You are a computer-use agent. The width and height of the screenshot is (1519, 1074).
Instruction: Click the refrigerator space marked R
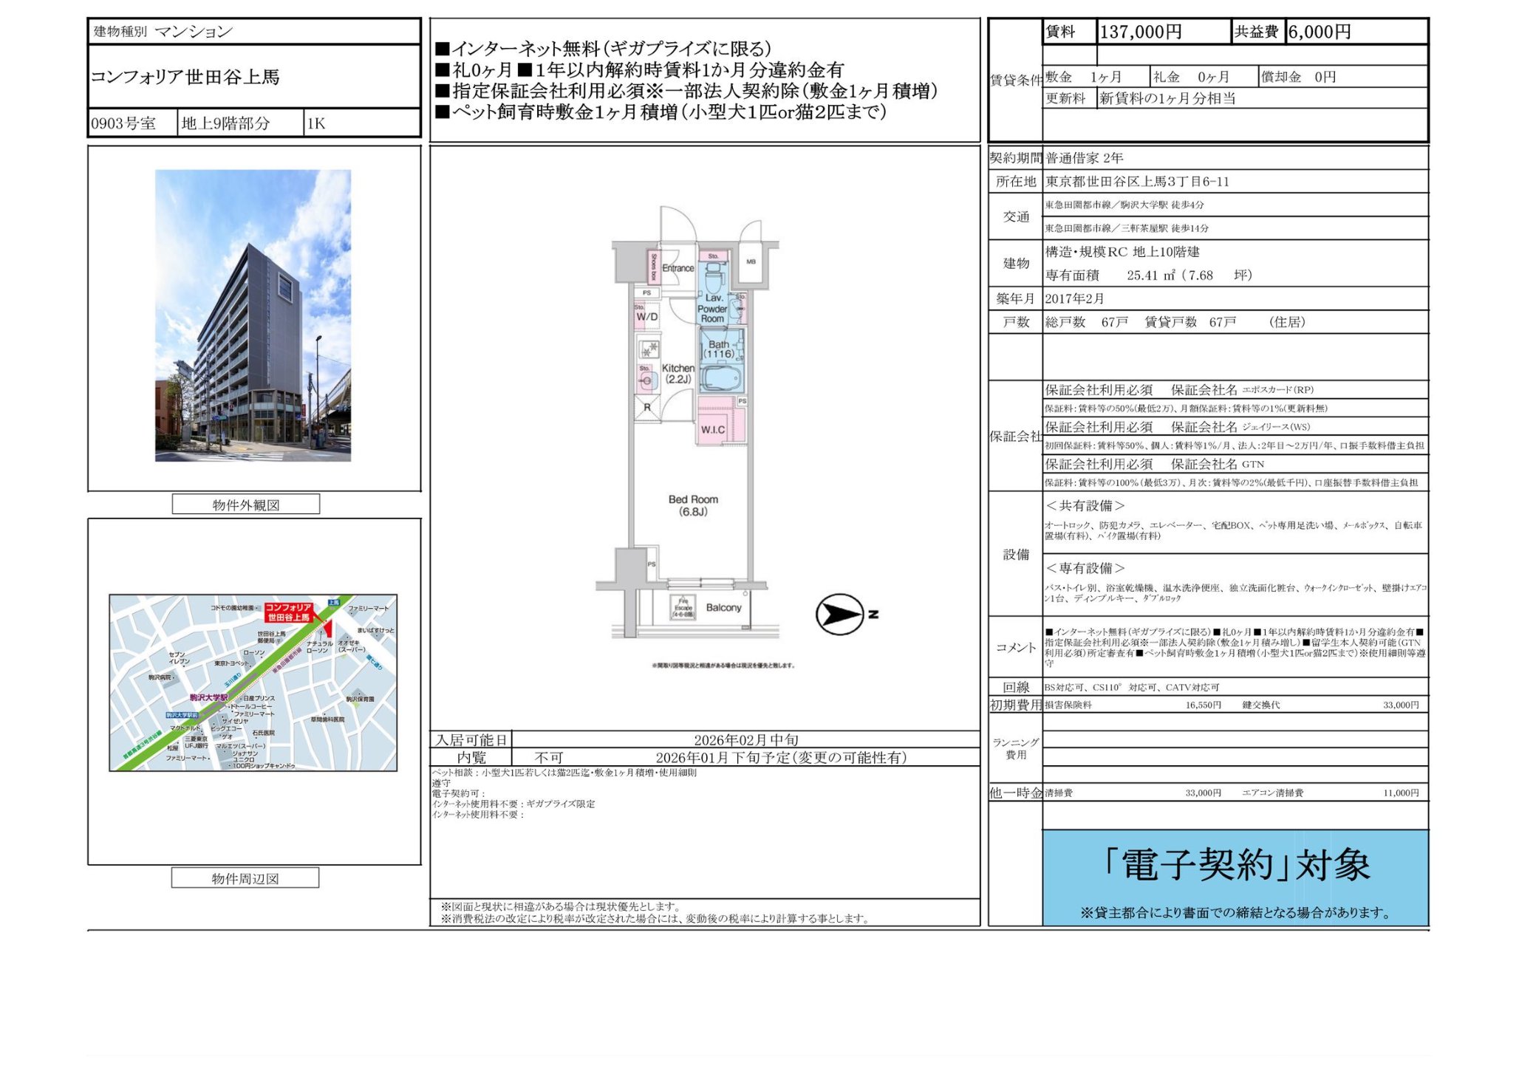(647, 407)
